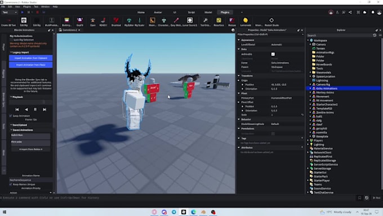Uncheck the Archivable property checkbox
The height and width of the screenshot is (216, 383).
point(273,54)
